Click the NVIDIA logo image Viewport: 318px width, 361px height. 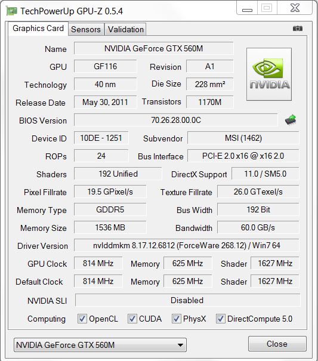[269, 74]
